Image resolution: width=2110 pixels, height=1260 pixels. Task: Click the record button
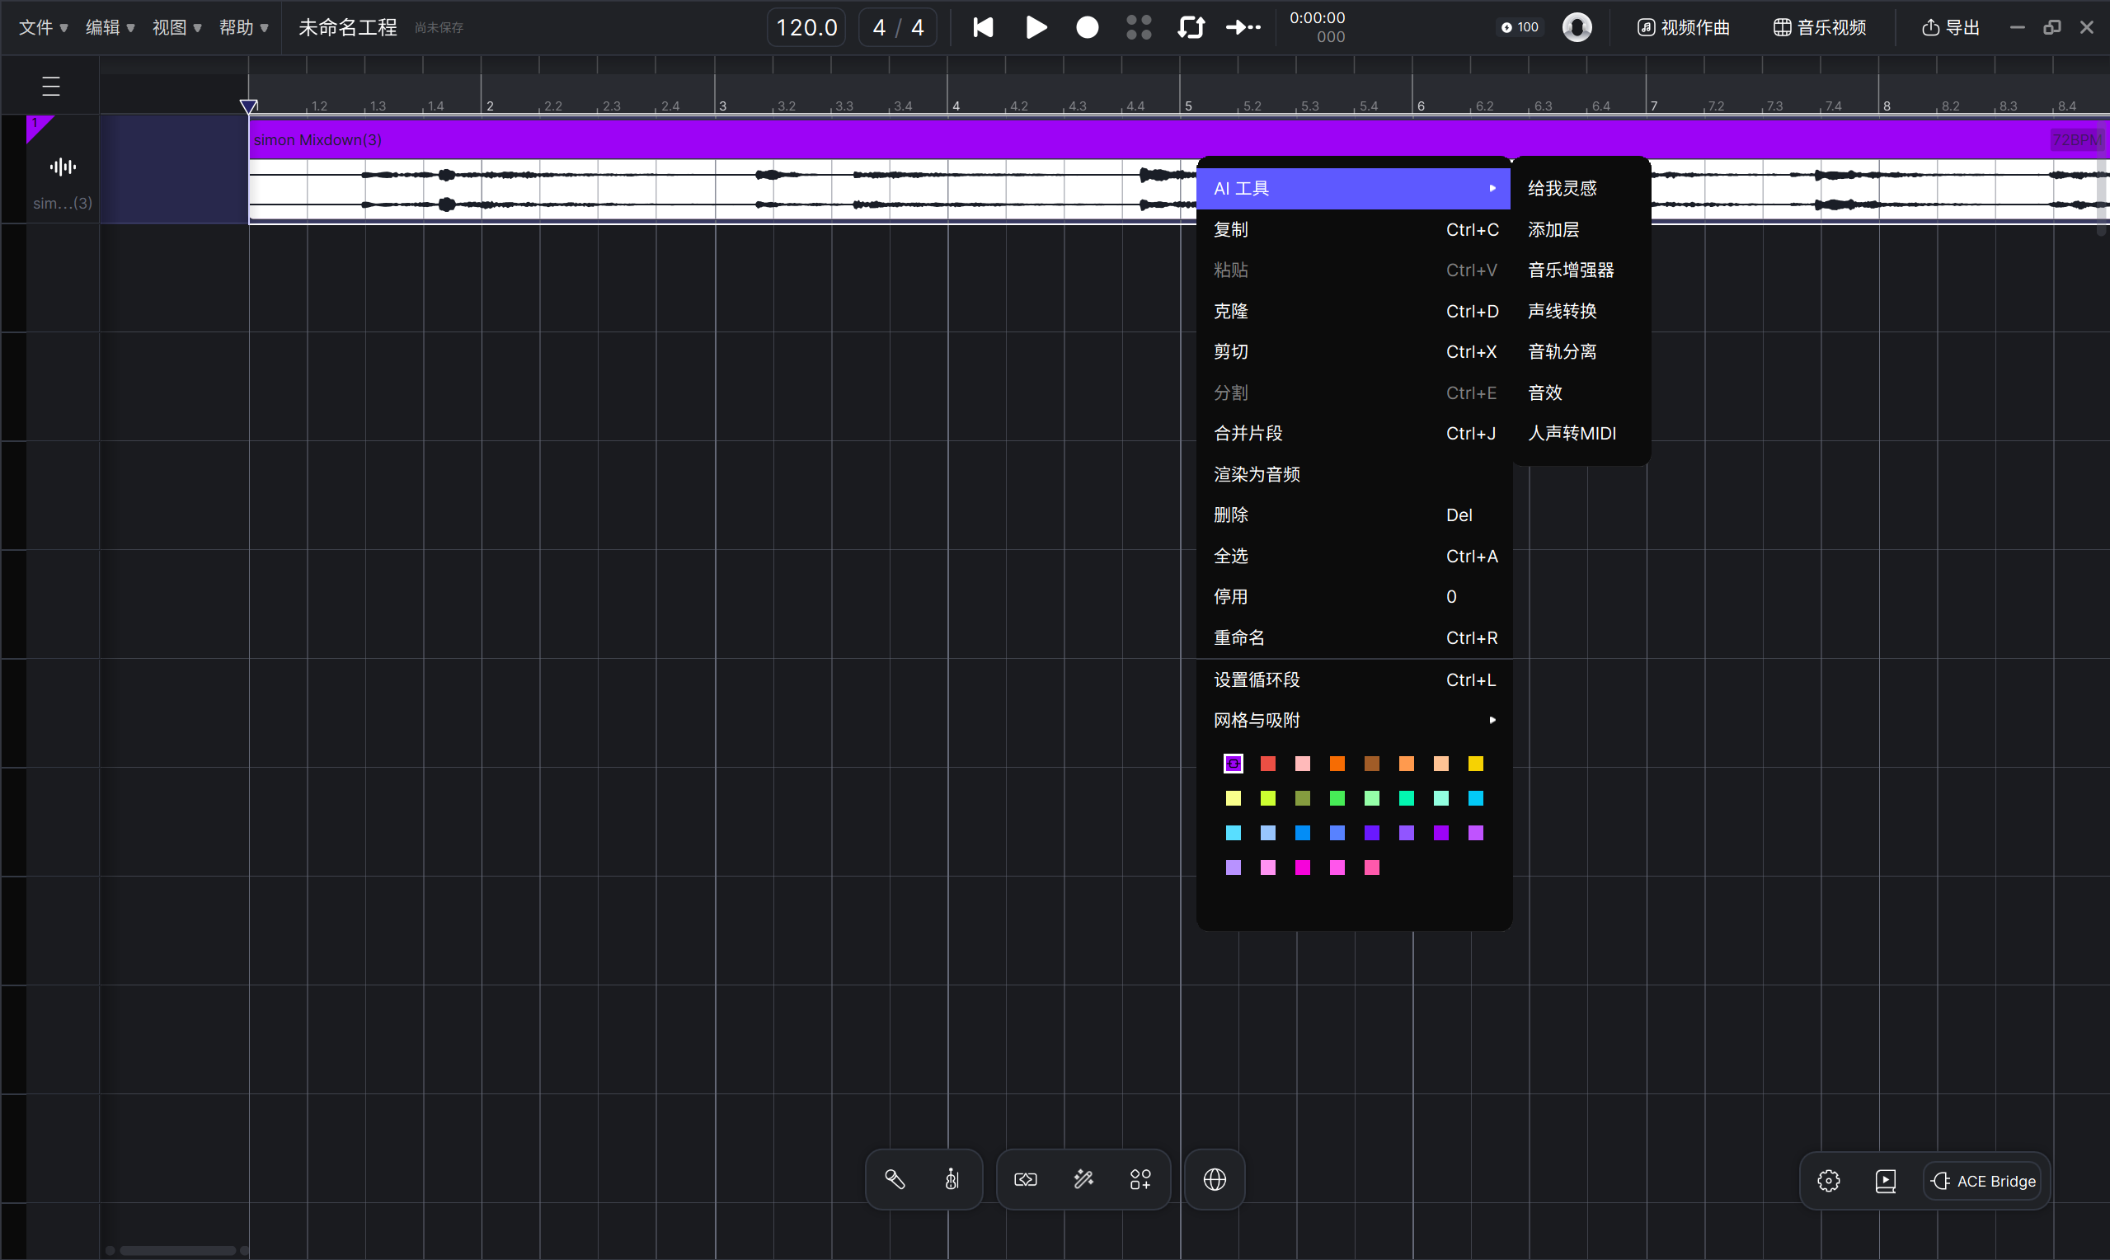1088,27
